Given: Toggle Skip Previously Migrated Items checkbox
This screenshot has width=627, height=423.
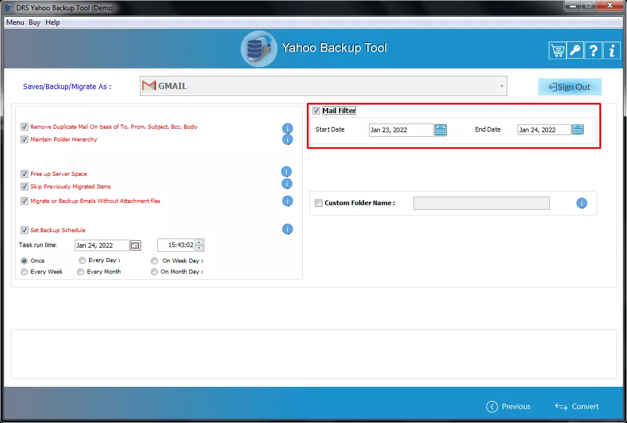Looking at the screenshot, I should 24,187.
